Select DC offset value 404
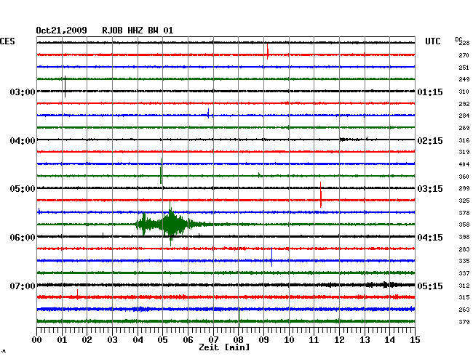473x359 pixels. [464, 164]
